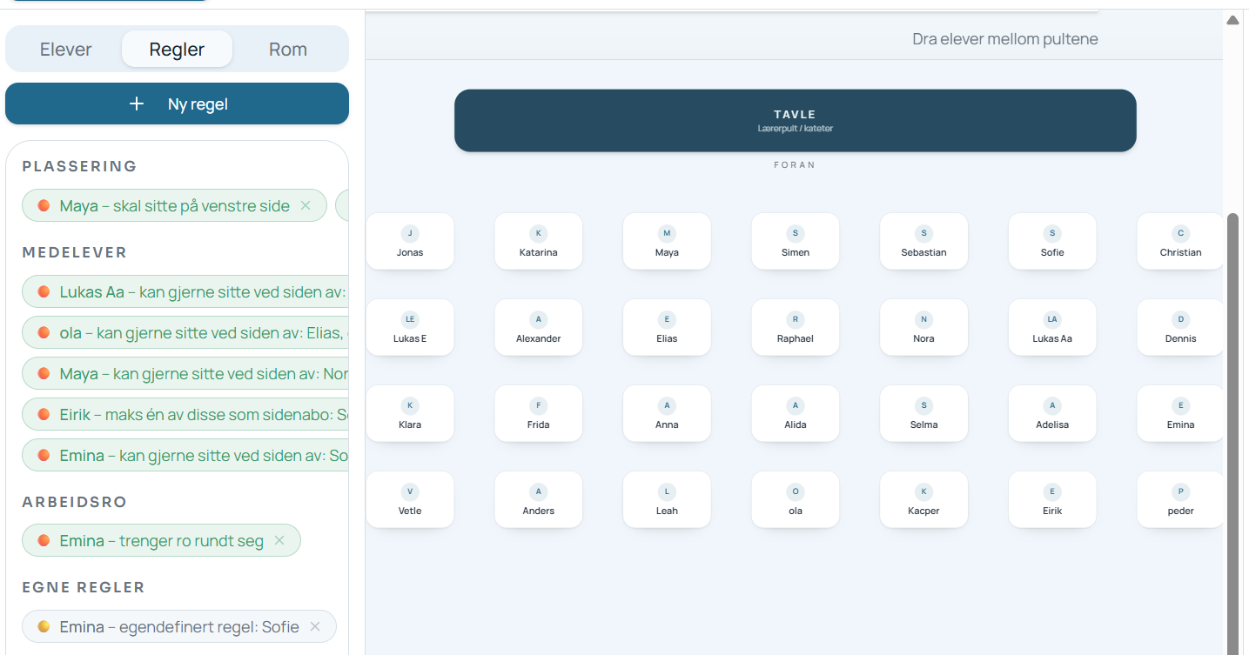Select Adelisa's desk
1249x655 pixels.
pos(1052,414)
